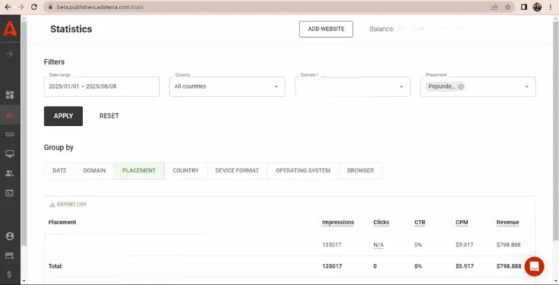Group statistics by Browser tab

[360, 170]
